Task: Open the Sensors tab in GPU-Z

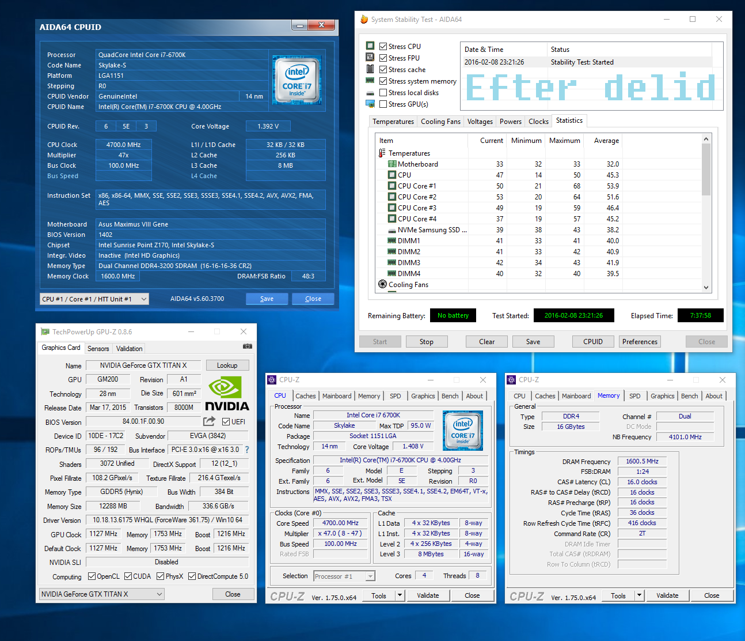Action: pyautogui.click(x=98, y=348)
